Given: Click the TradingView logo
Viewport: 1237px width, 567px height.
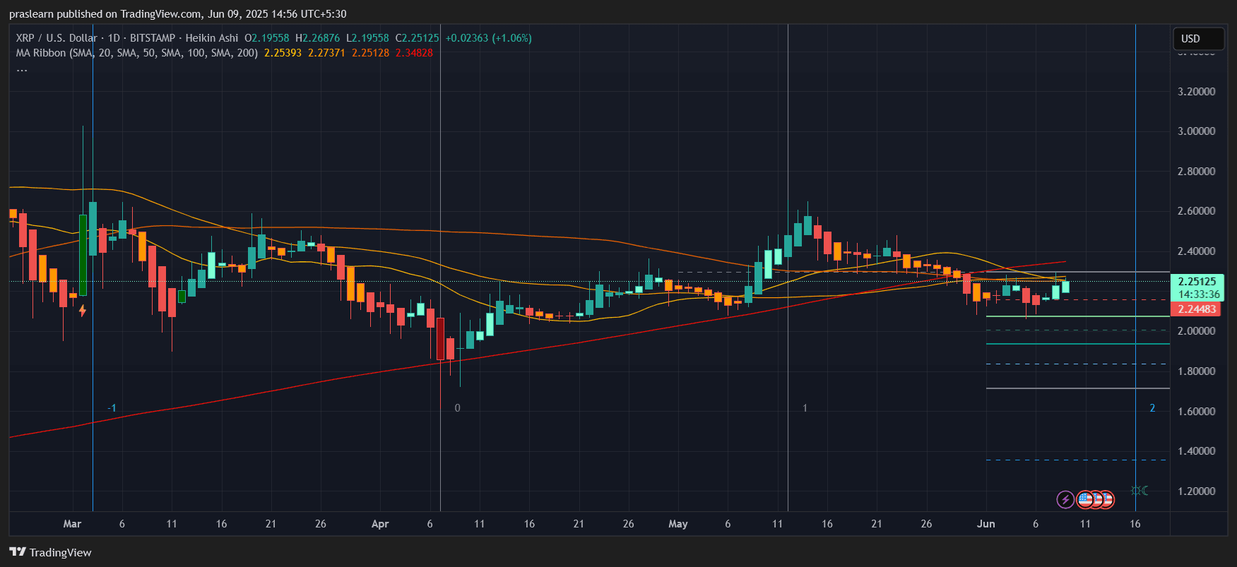Looking at the screenshot, I should (51, 552).
